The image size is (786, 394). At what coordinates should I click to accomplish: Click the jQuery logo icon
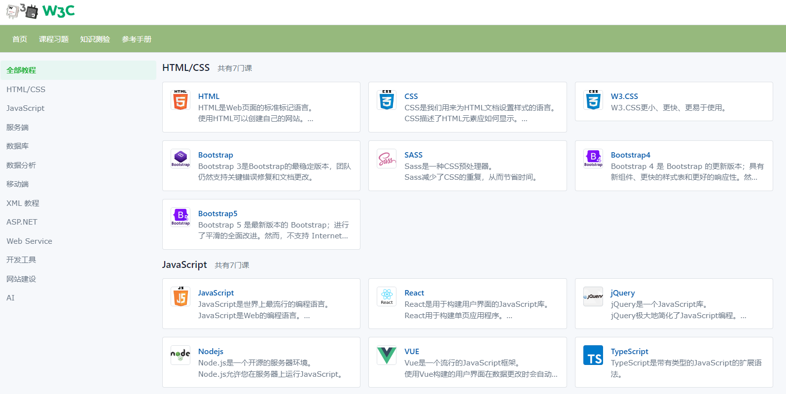pyautogui.click(x=593, y=296)
